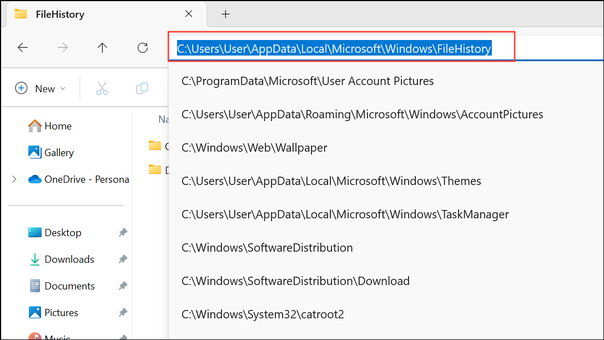Viewport: 604px width, 340px height.
Task: Refresh the current folder view
Action: pyautogui.click(x=143, y=48)
